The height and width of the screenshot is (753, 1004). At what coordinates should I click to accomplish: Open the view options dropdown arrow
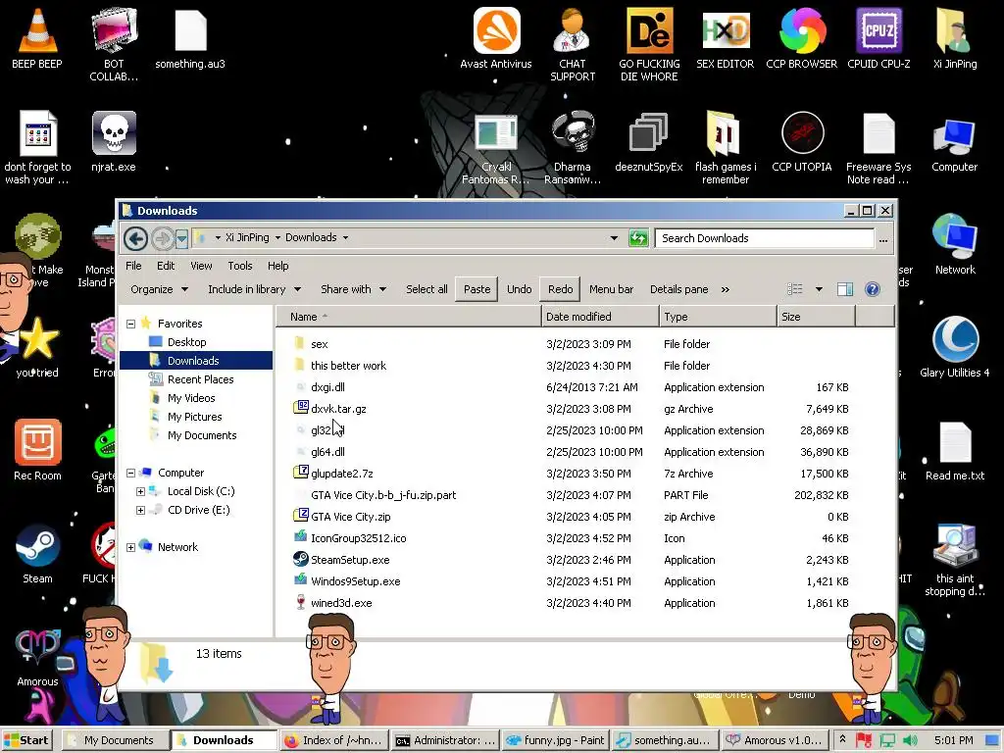tap(819, 289)
